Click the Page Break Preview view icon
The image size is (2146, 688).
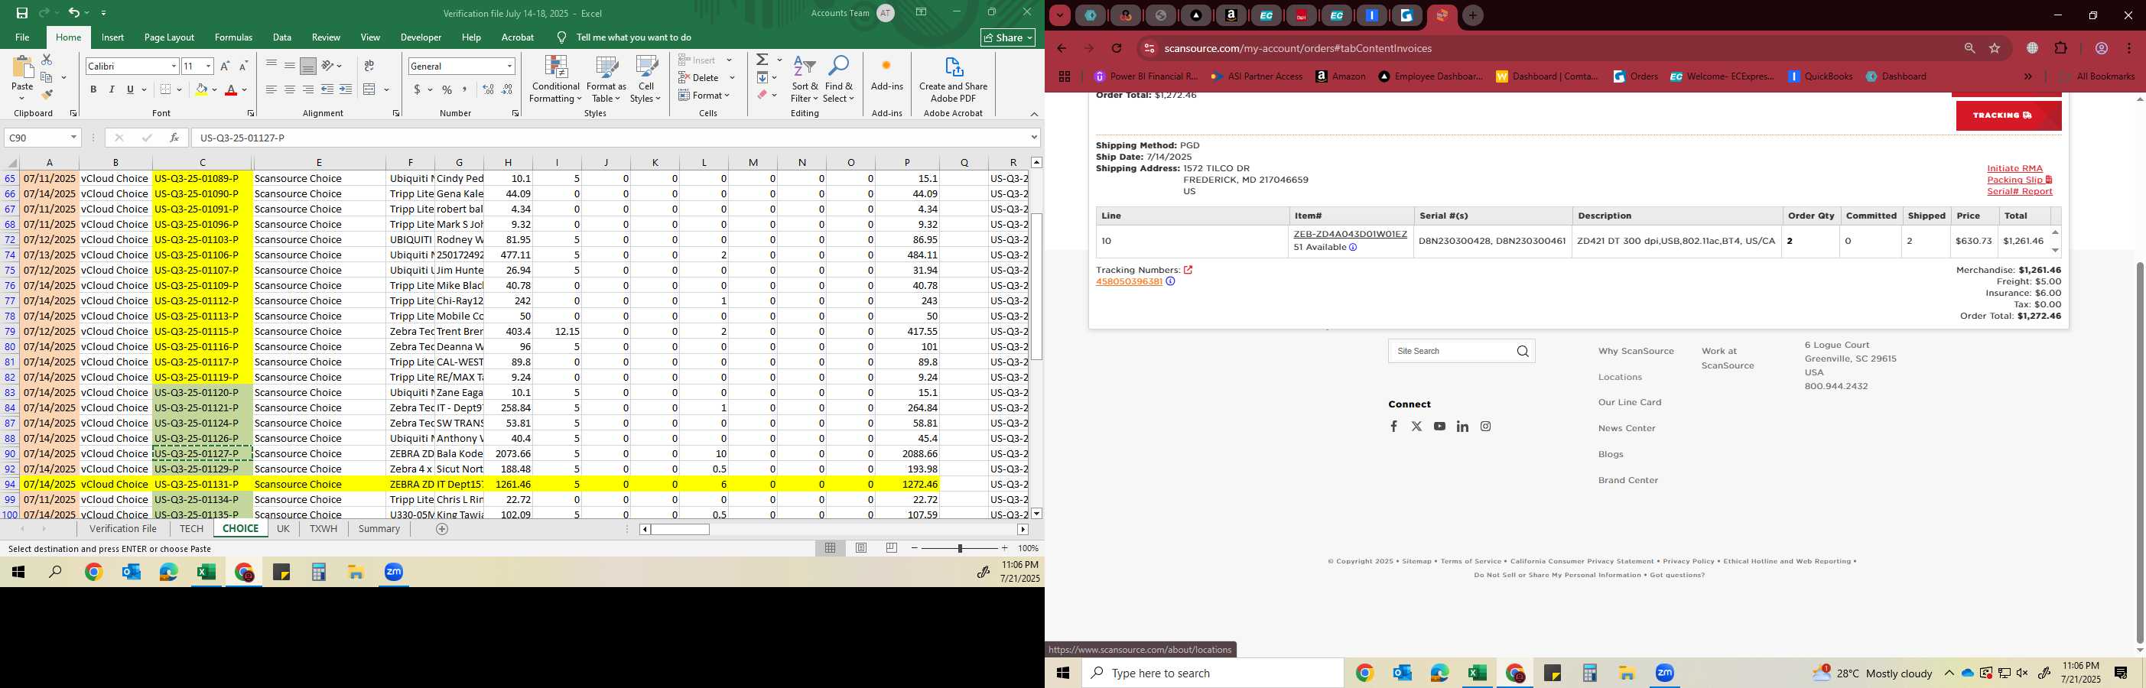892,548
